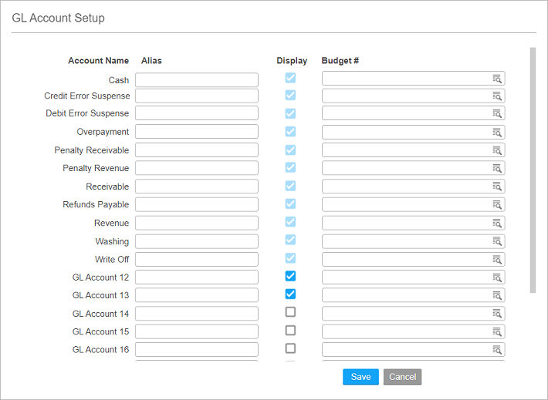Click the Budget # field for Revenue

[406, 223]
